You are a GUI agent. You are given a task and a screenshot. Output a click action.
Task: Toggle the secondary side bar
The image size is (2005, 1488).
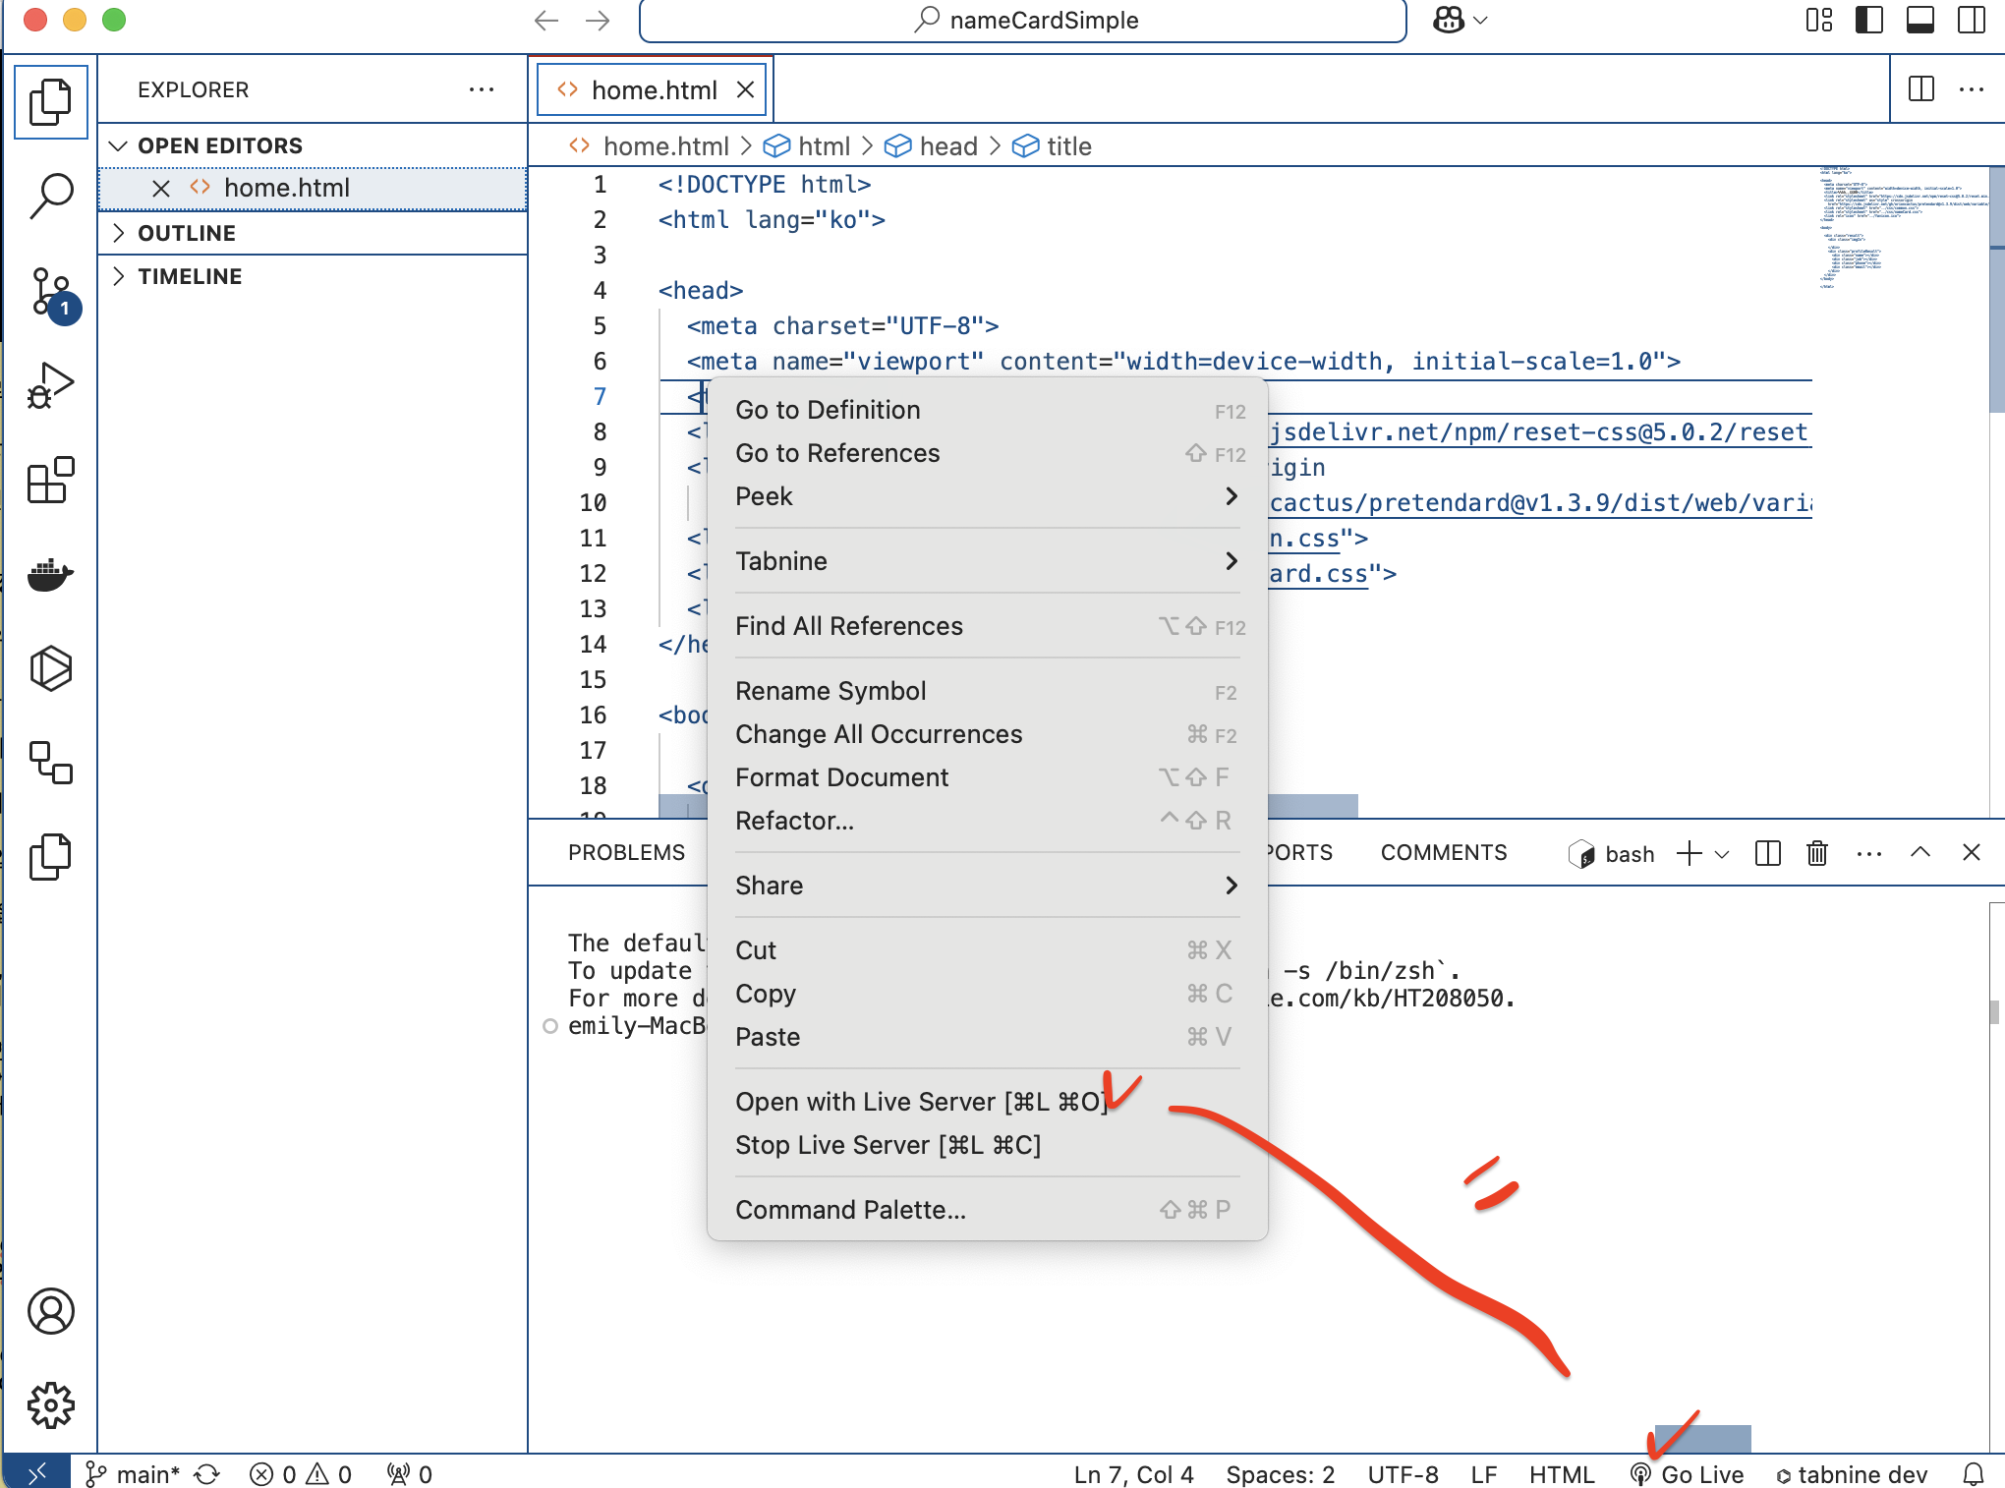coord(1971,20)
